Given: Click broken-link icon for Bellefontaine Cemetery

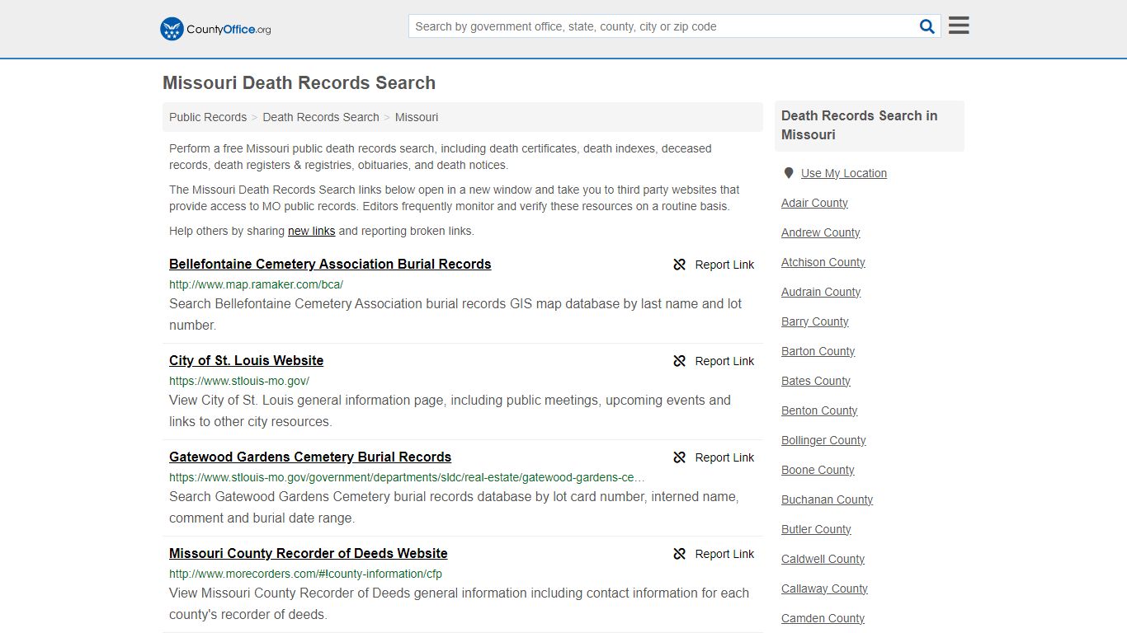Looking at the screenshot, I should coord(680,265).
